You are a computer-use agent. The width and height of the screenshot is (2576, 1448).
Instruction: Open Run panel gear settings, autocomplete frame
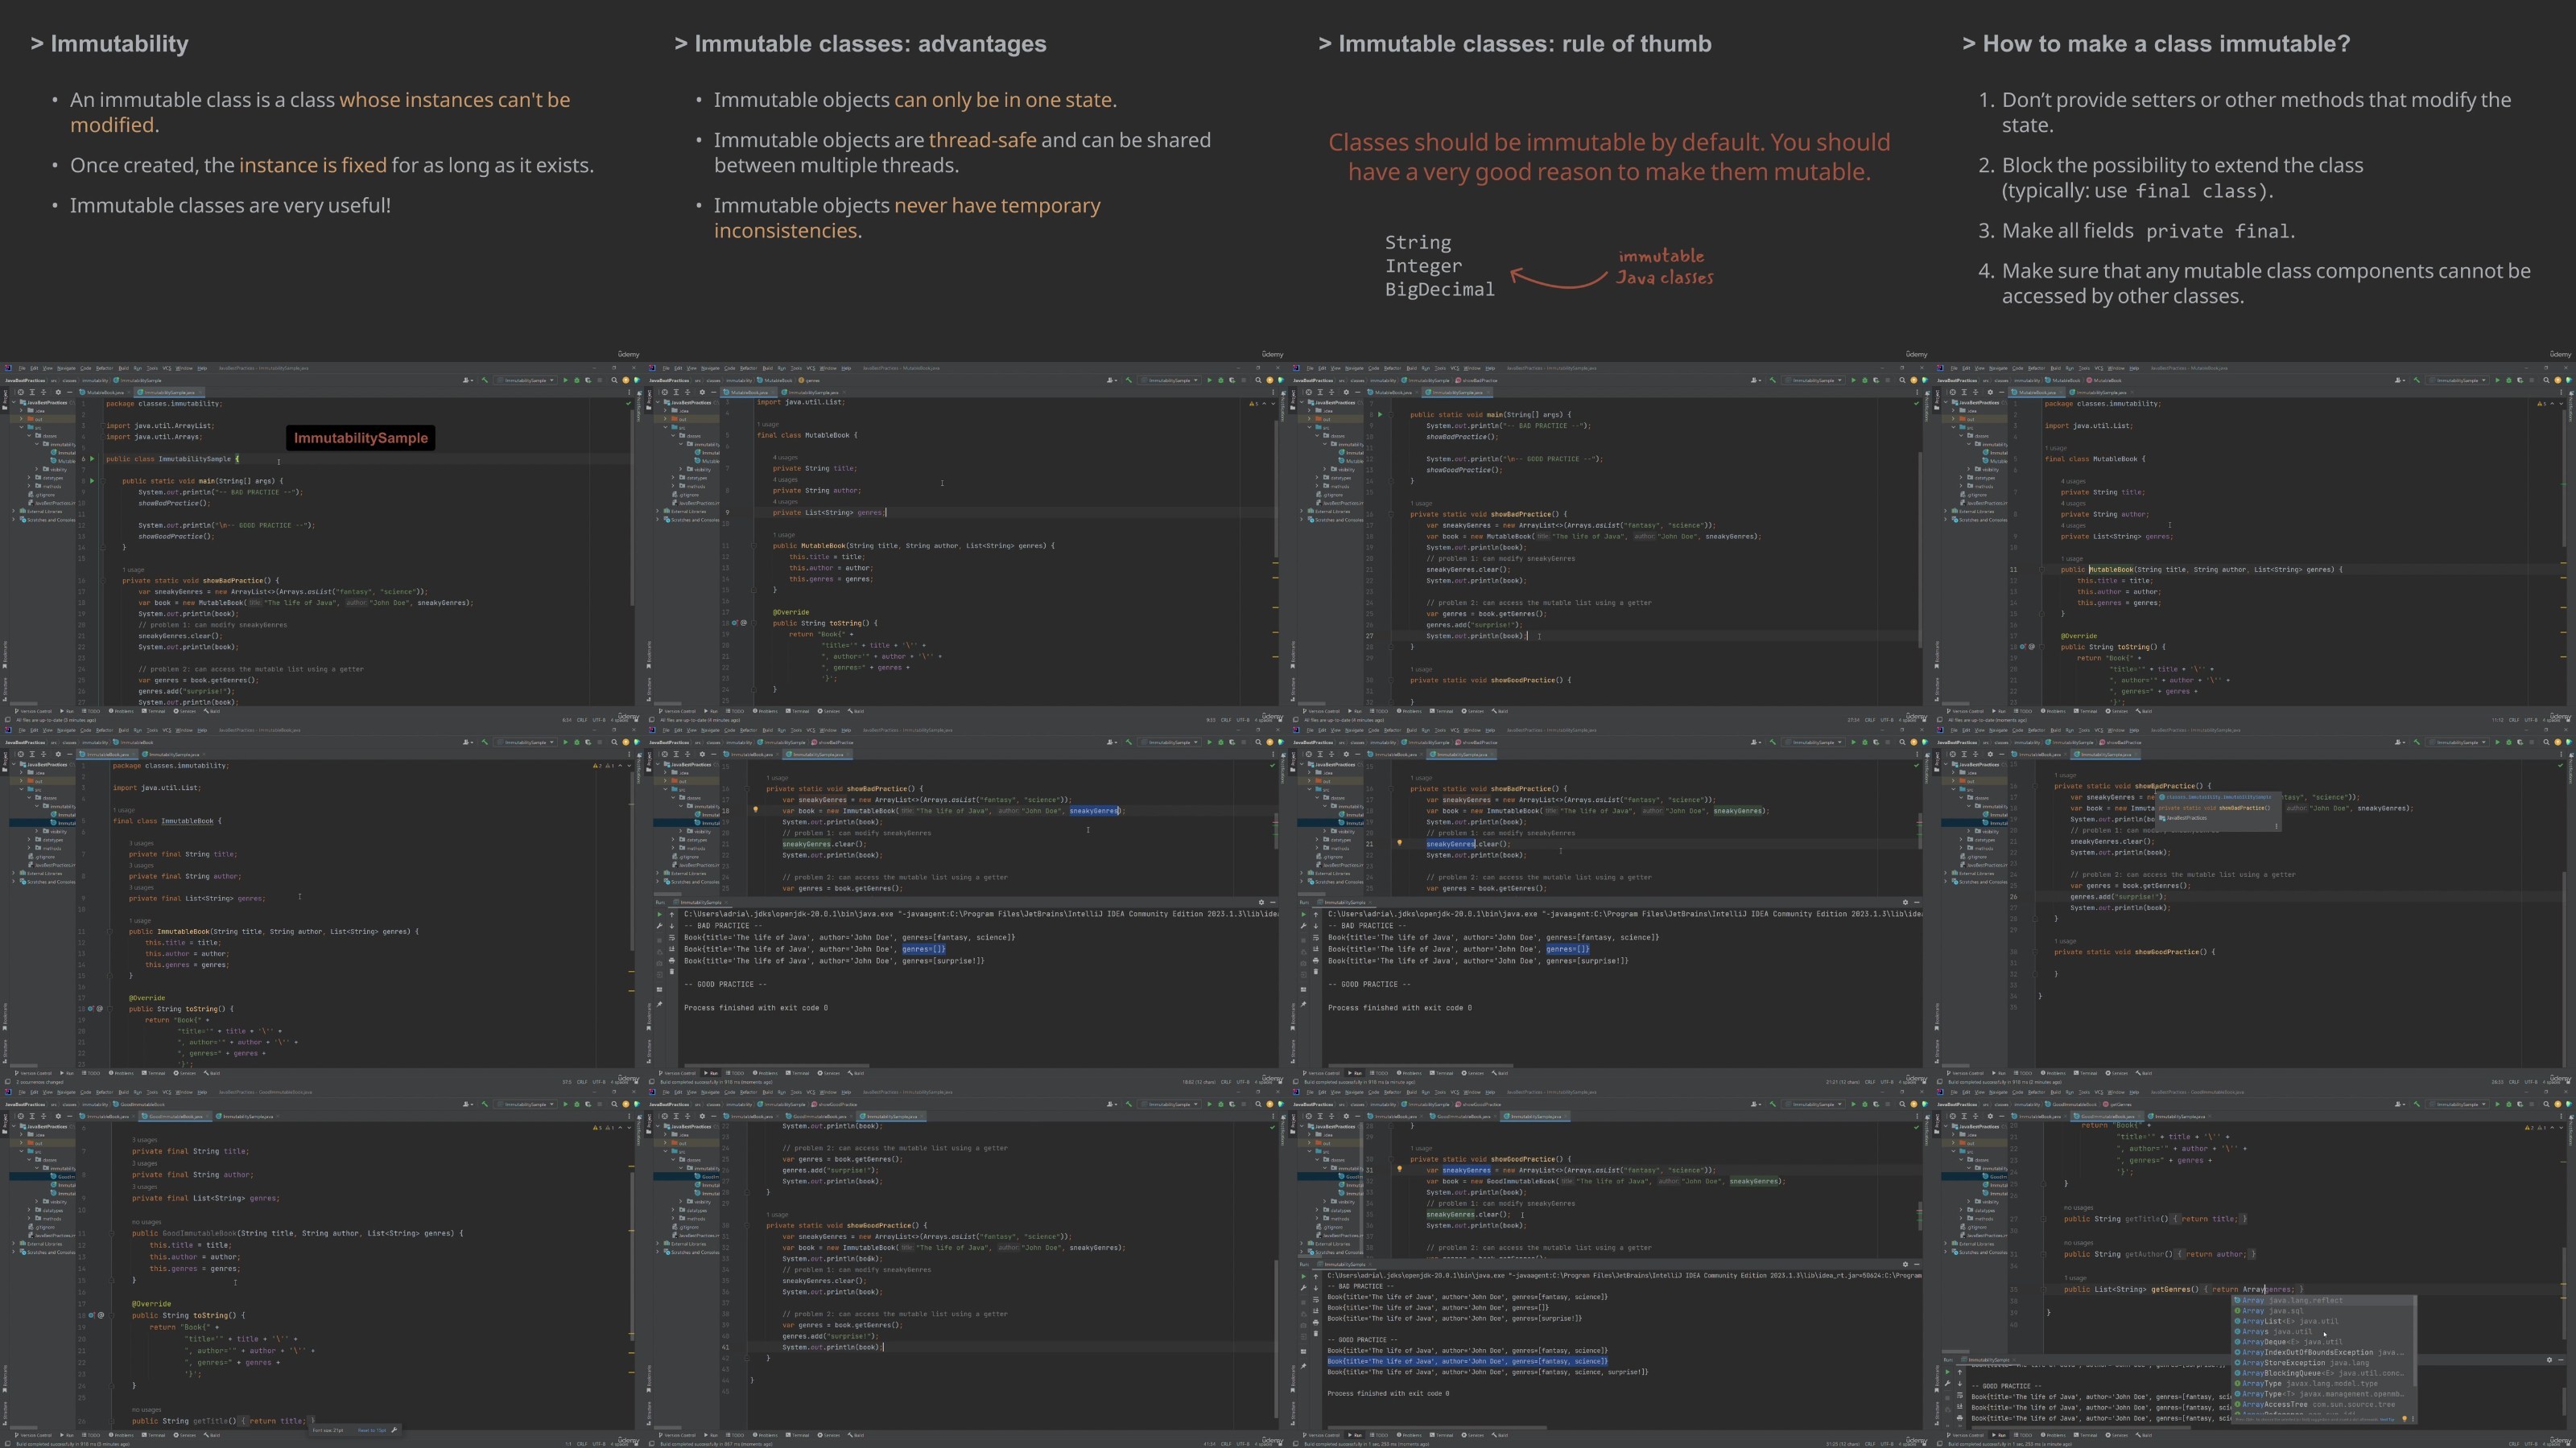pos(2550,1360)
